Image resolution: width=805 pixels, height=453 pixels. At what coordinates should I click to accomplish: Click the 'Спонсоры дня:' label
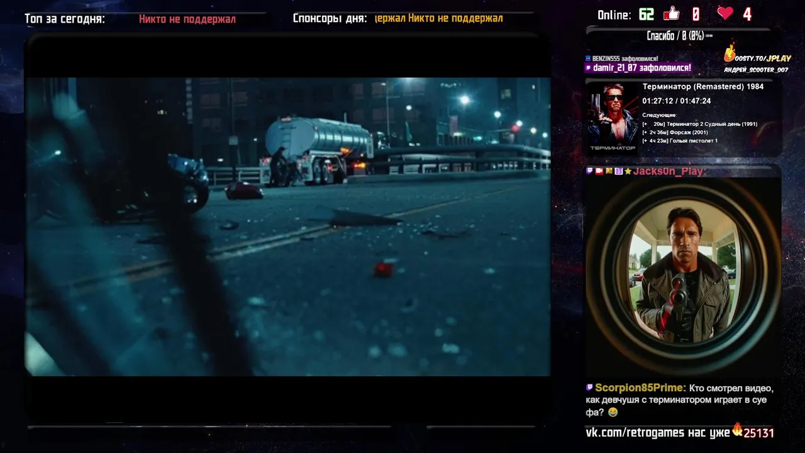[330, 18]
